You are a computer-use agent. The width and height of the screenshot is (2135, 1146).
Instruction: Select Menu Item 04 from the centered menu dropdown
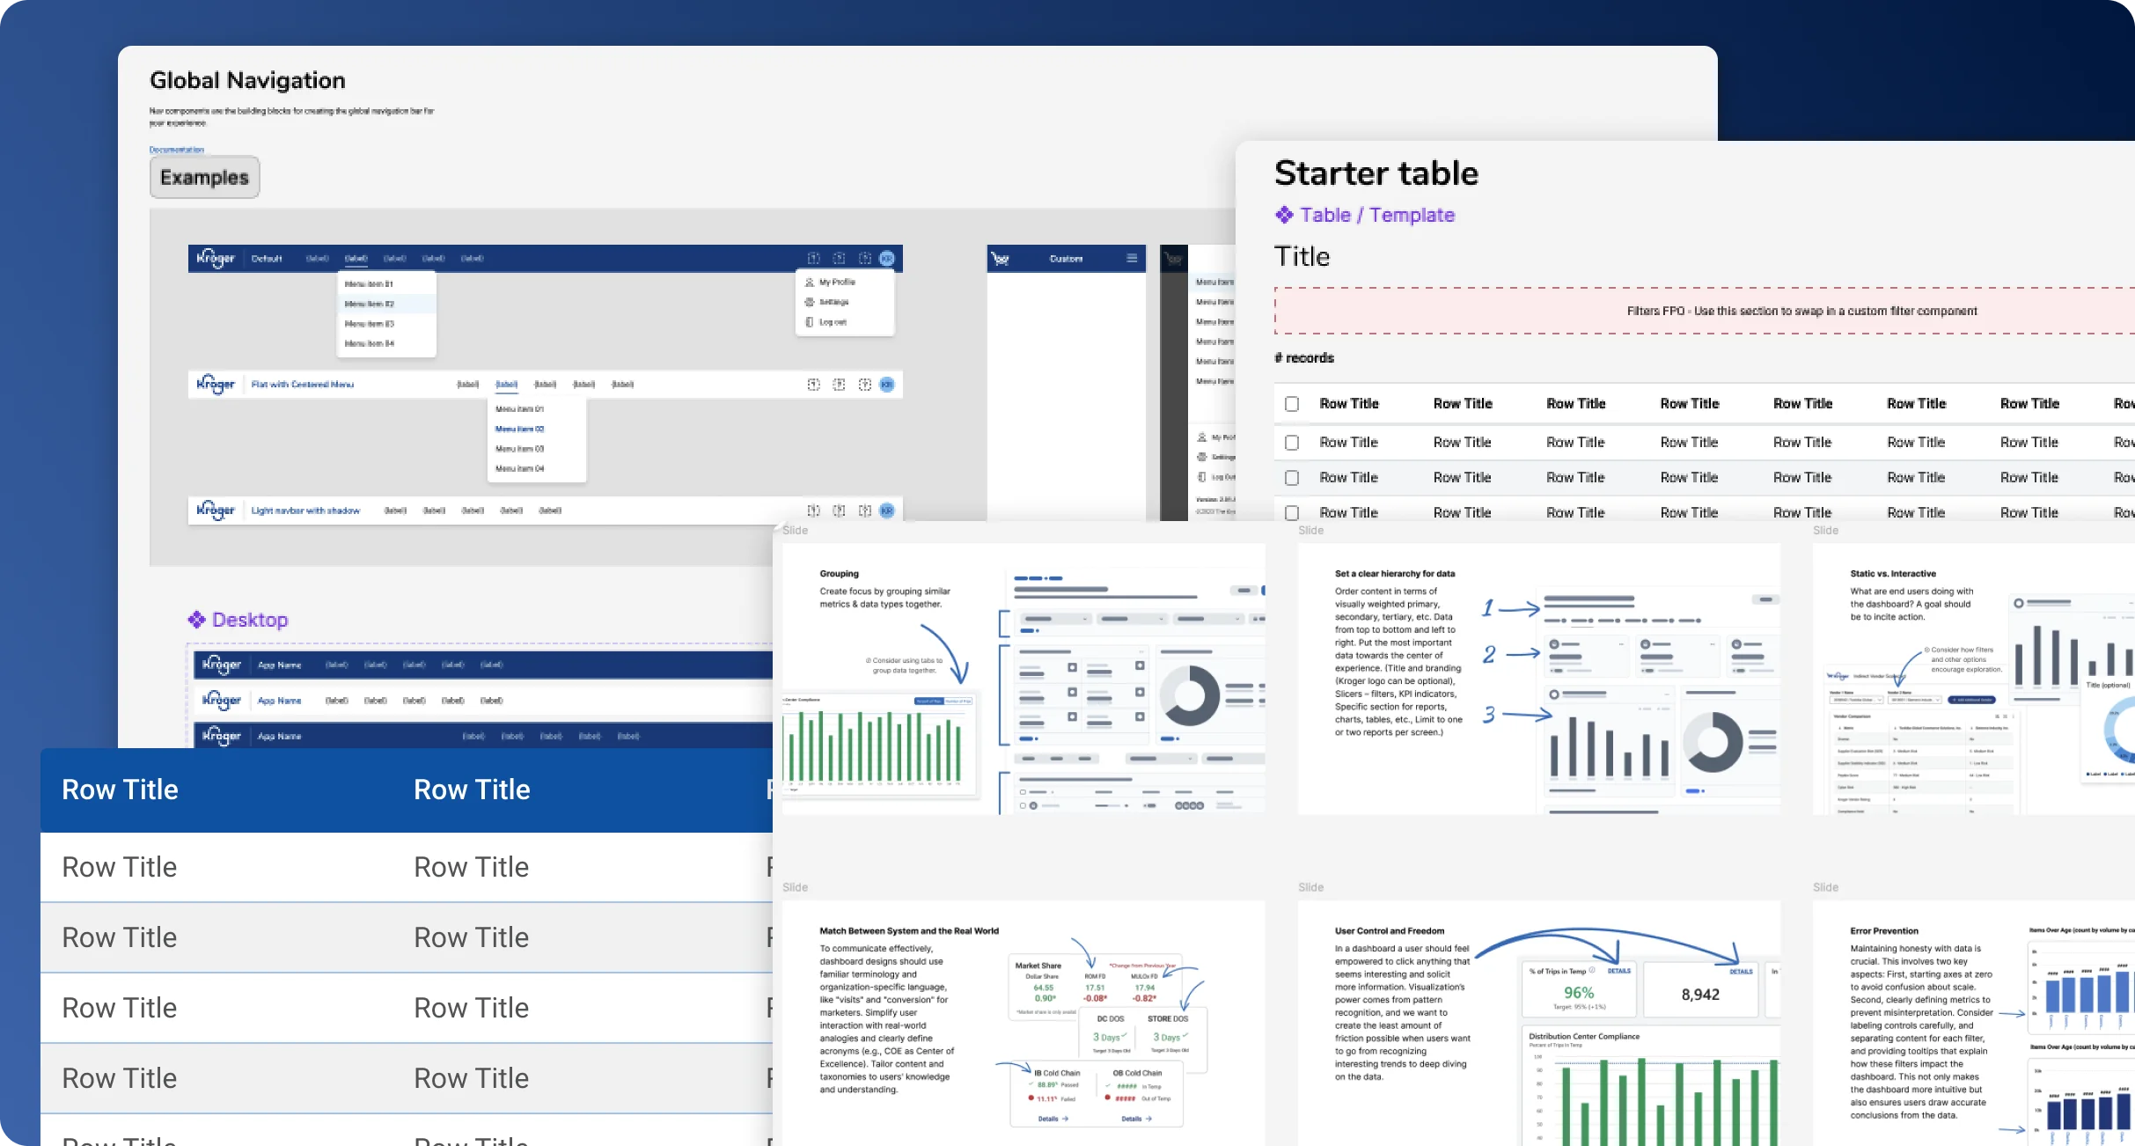pyautogui.click(x=520, y=468)
